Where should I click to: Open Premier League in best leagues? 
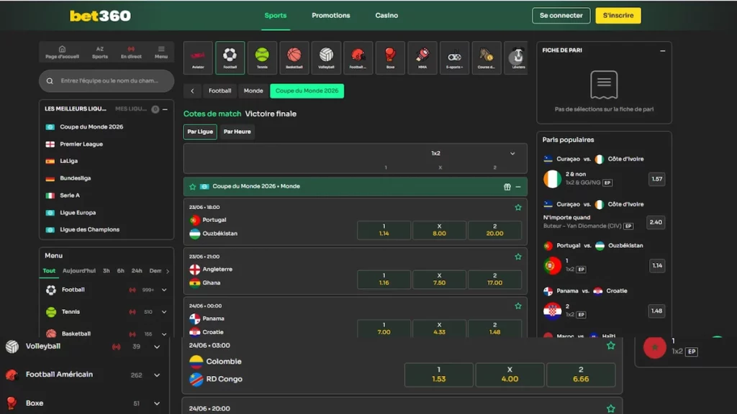(x=81, y=144)
